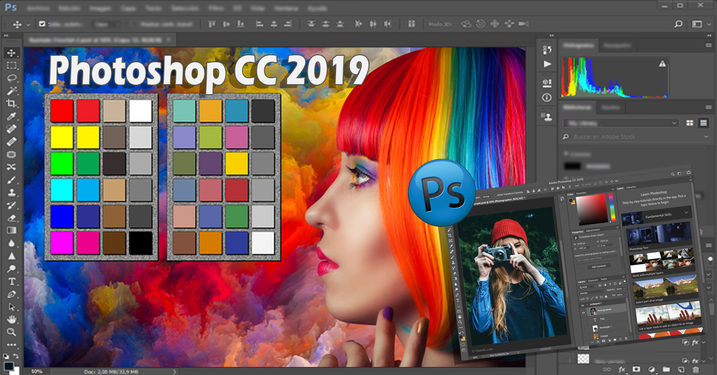Screen dimensions: 717x375
Task: Select the Magic Wand tool in main toolbar
Action: point(11,91)
